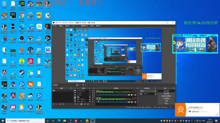
Task: Open the 工具(T) menu in OBS
Action: [92, 26]
